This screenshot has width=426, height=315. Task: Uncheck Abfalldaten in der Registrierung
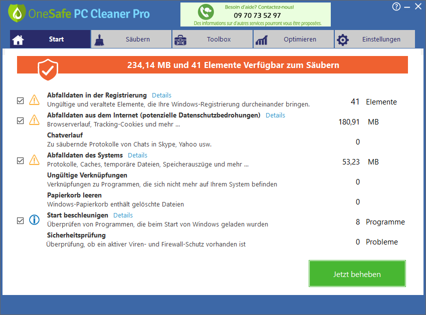(x=20, y=100)
